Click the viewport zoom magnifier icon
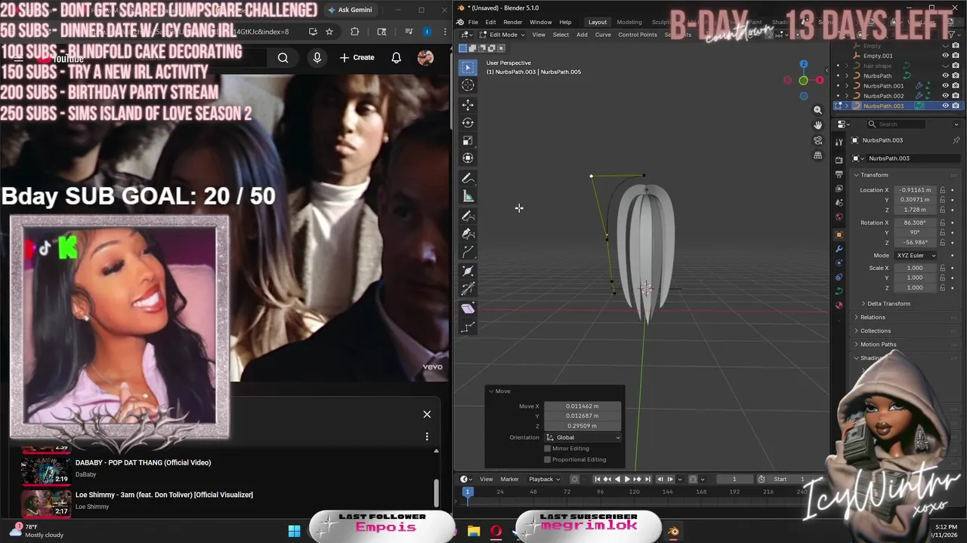The image size is (967, 543). point(817,110)
